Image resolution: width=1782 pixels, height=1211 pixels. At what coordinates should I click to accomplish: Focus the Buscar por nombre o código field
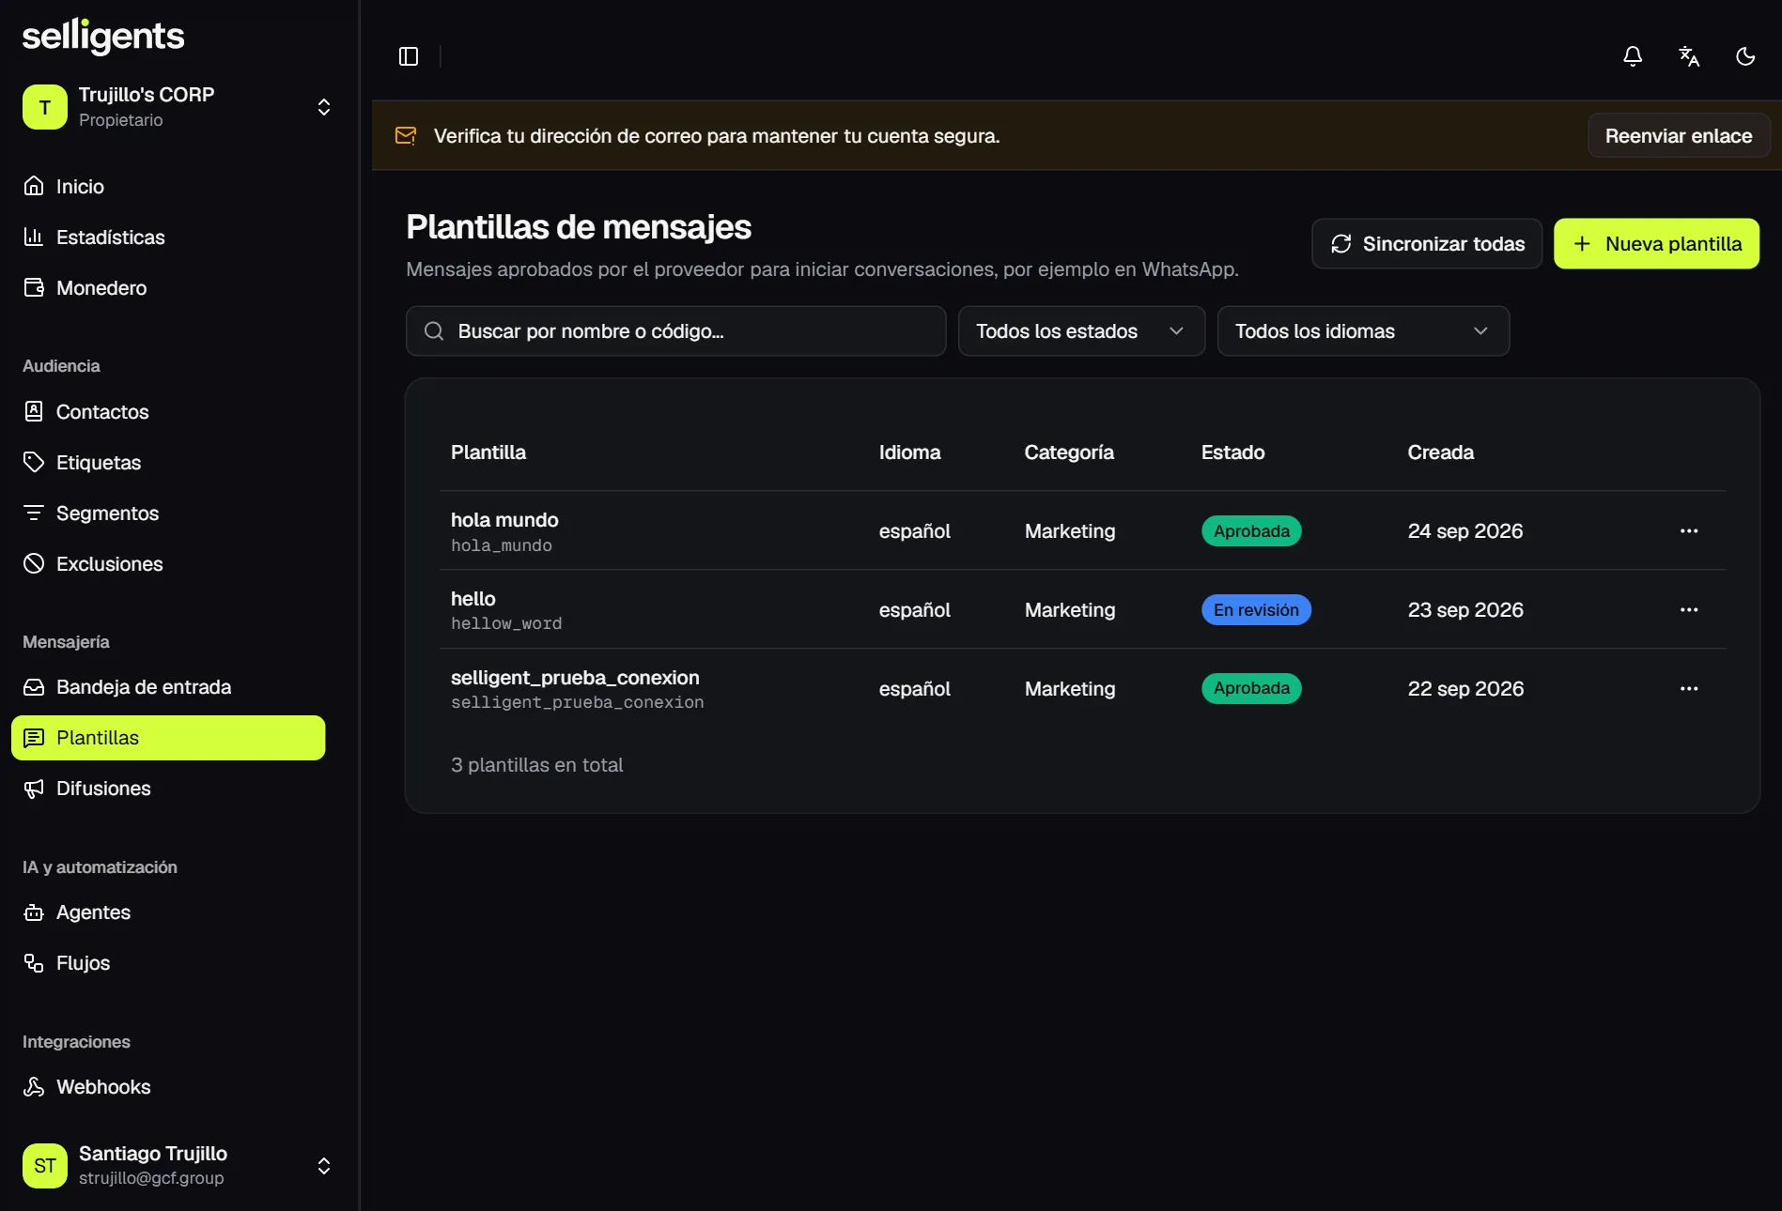coord(675,331)
